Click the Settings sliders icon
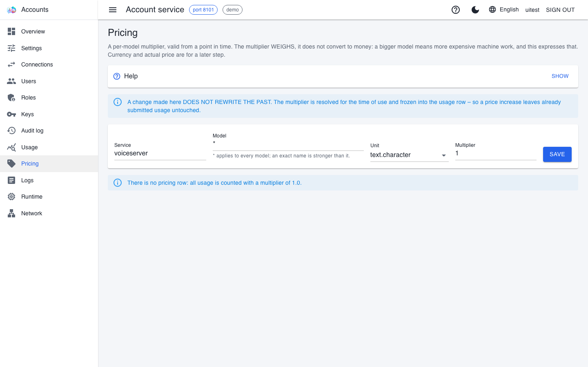This screenshot has height=367, width=588. tap(11, 48)
